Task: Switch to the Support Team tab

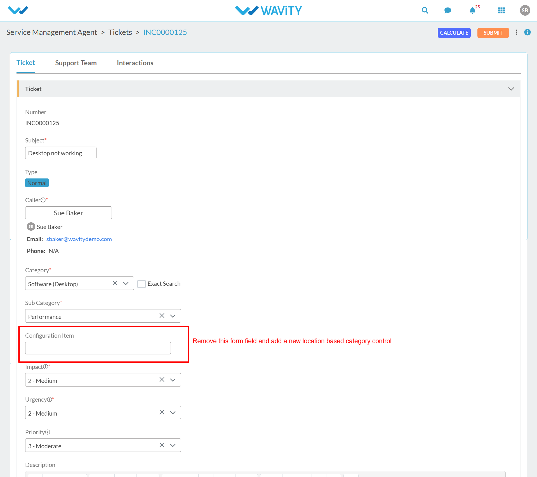Action: tap(76, 63)
